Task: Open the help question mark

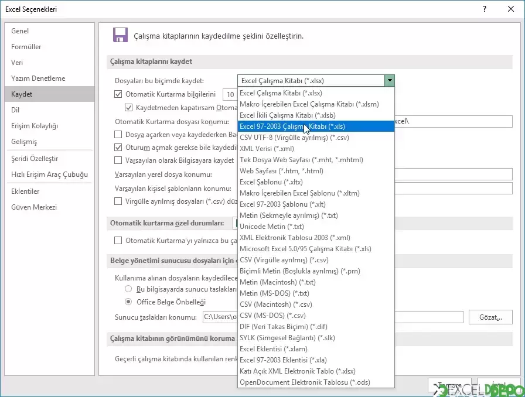Action: pyautogui.click(x=484, y=9)
